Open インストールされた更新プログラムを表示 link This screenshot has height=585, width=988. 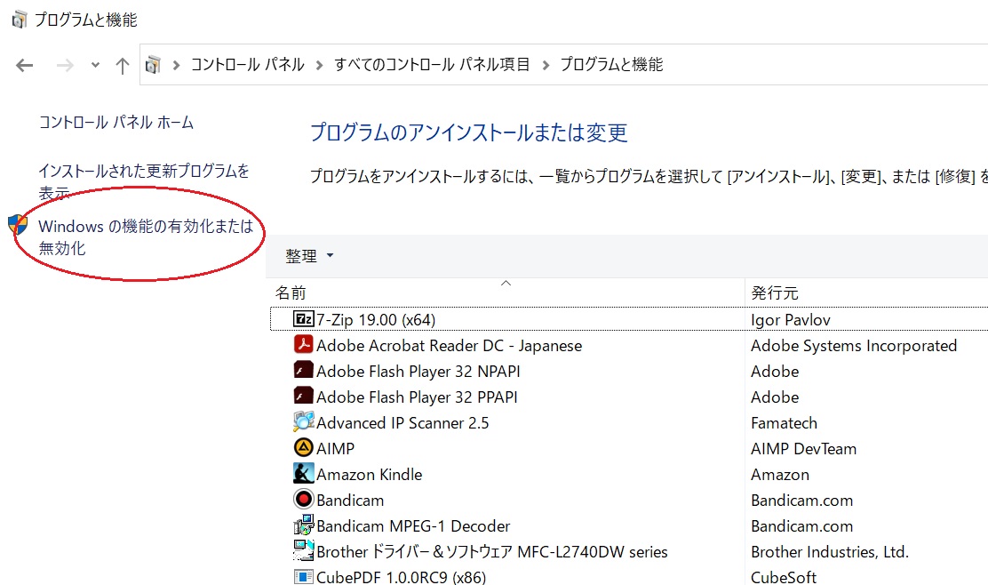point(144,181)
